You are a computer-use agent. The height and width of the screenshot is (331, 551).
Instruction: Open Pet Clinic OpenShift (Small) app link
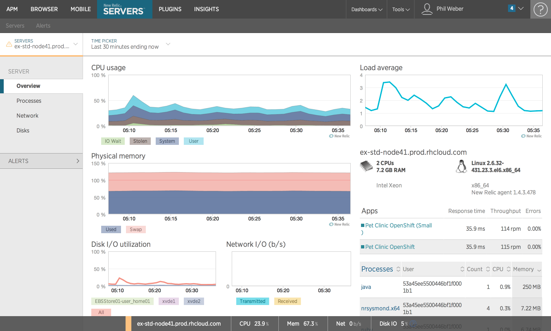[399, 225]
